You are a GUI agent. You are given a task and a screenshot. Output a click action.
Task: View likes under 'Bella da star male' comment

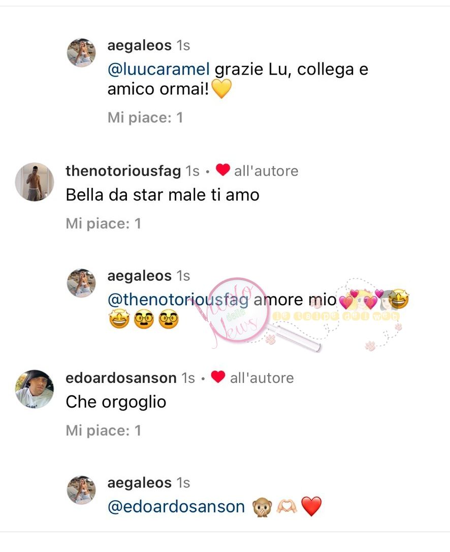coord(104,224)
